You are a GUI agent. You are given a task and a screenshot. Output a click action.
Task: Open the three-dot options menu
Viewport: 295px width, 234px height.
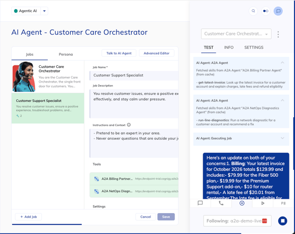click(x=278, y=34)
